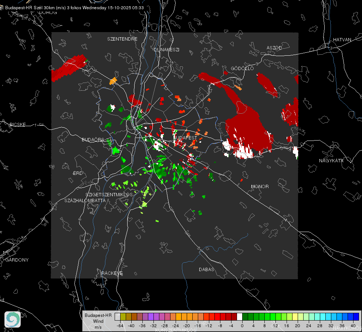Screen dimensions: 362x332
Task: Click the HATVAN town label
Action: click(x=342, y=39)
